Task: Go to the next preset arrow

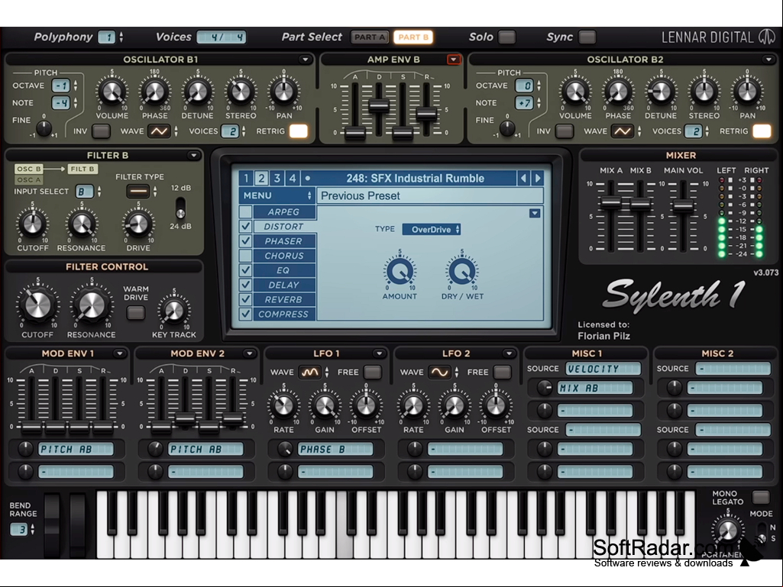Action: [537, 178]
